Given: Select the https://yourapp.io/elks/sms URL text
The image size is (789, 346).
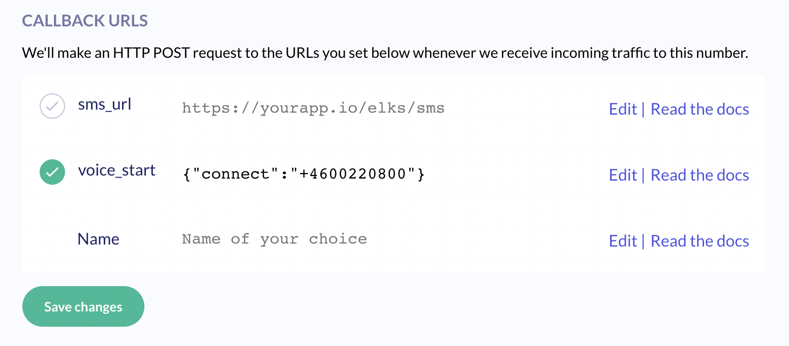Looking at the screenshot, I should pyautogui.click(x=313, y=108).
